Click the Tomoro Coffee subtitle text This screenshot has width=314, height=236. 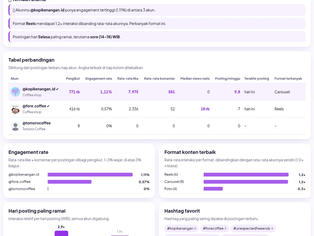click(x=34, y=129)
